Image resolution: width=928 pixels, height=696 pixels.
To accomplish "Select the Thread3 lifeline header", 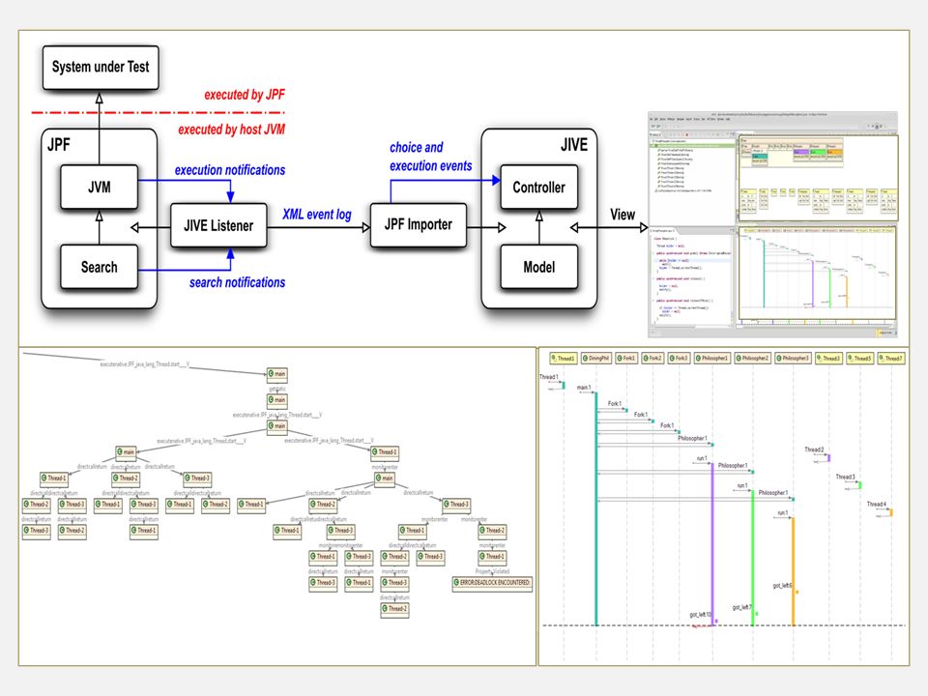I will pyautogui.click(x=828, y=358).
